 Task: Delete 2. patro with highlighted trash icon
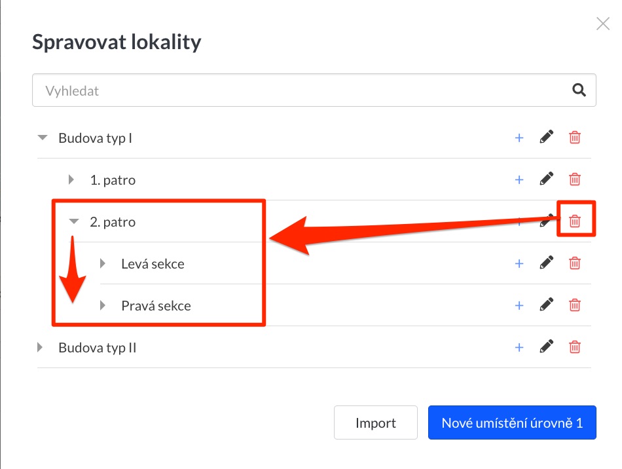(574, 221)
